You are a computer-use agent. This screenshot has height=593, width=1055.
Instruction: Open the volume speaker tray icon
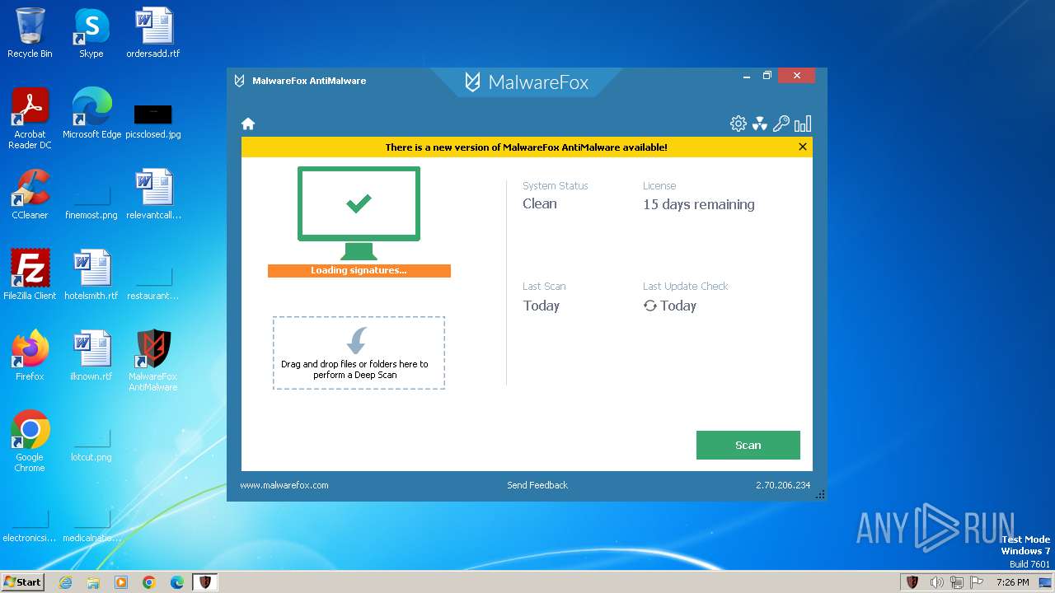pos(936,582)
